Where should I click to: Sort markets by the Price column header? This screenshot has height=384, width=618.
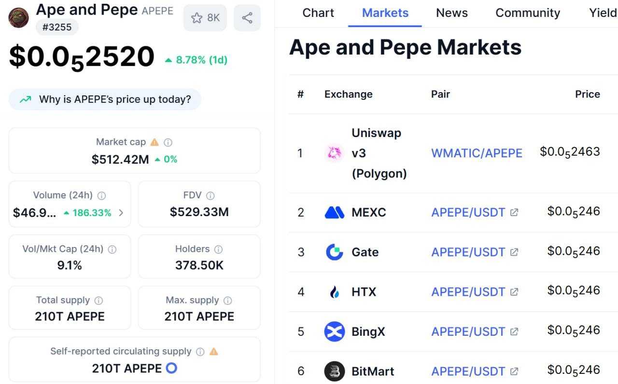pos(587,94)
